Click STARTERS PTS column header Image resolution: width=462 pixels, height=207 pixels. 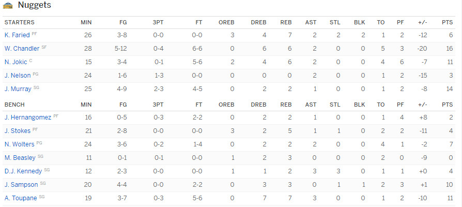point(447,22)
